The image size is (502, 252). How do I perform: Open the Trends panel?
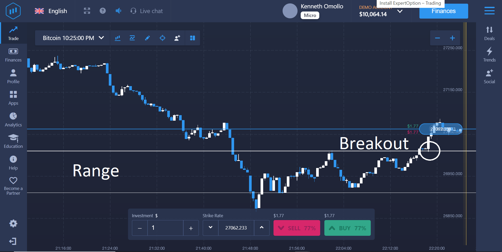coord(489,54)
